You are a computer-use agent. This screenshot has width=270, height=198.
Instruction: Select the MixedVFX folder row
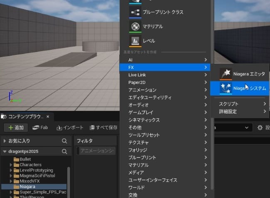34,181
